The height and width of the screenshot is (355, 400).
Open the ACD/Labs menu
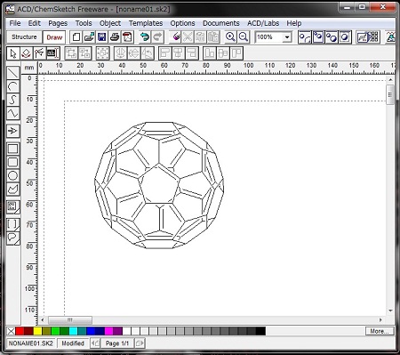tap(263, 23)
